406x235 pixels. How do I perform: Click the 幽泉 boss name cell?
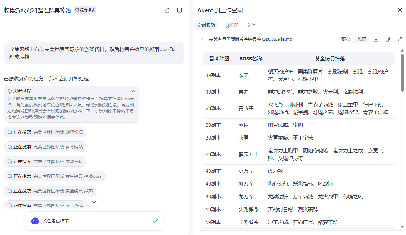(251, 125)
